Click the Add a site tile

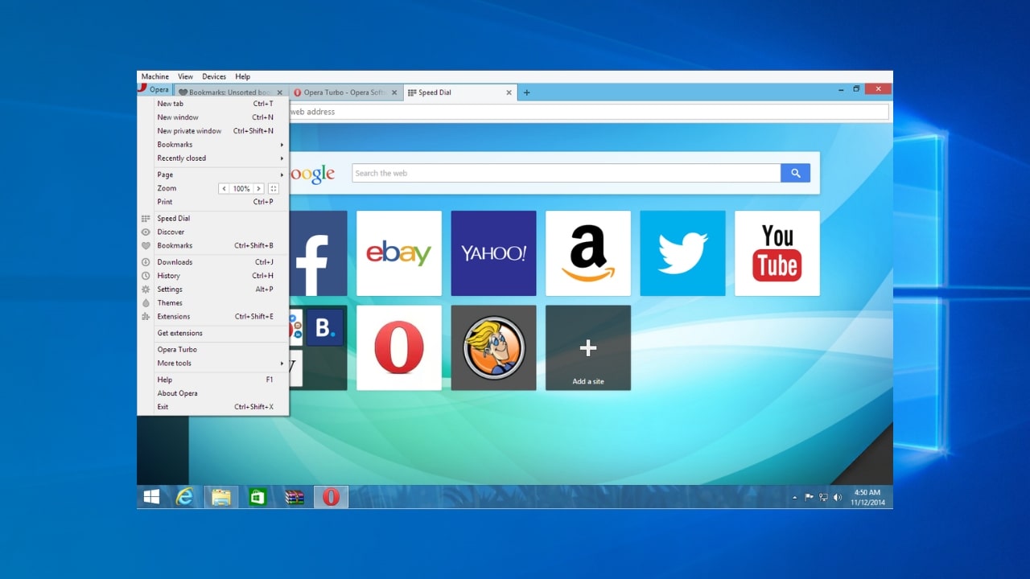(588, 347)
